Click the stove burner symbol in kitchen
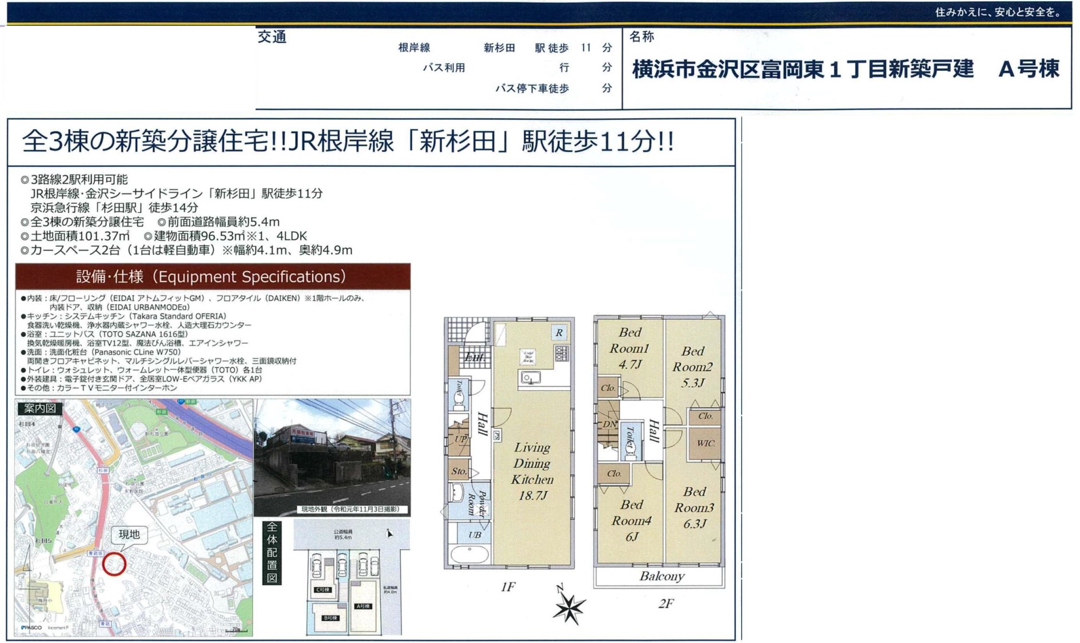 (561, 353)
